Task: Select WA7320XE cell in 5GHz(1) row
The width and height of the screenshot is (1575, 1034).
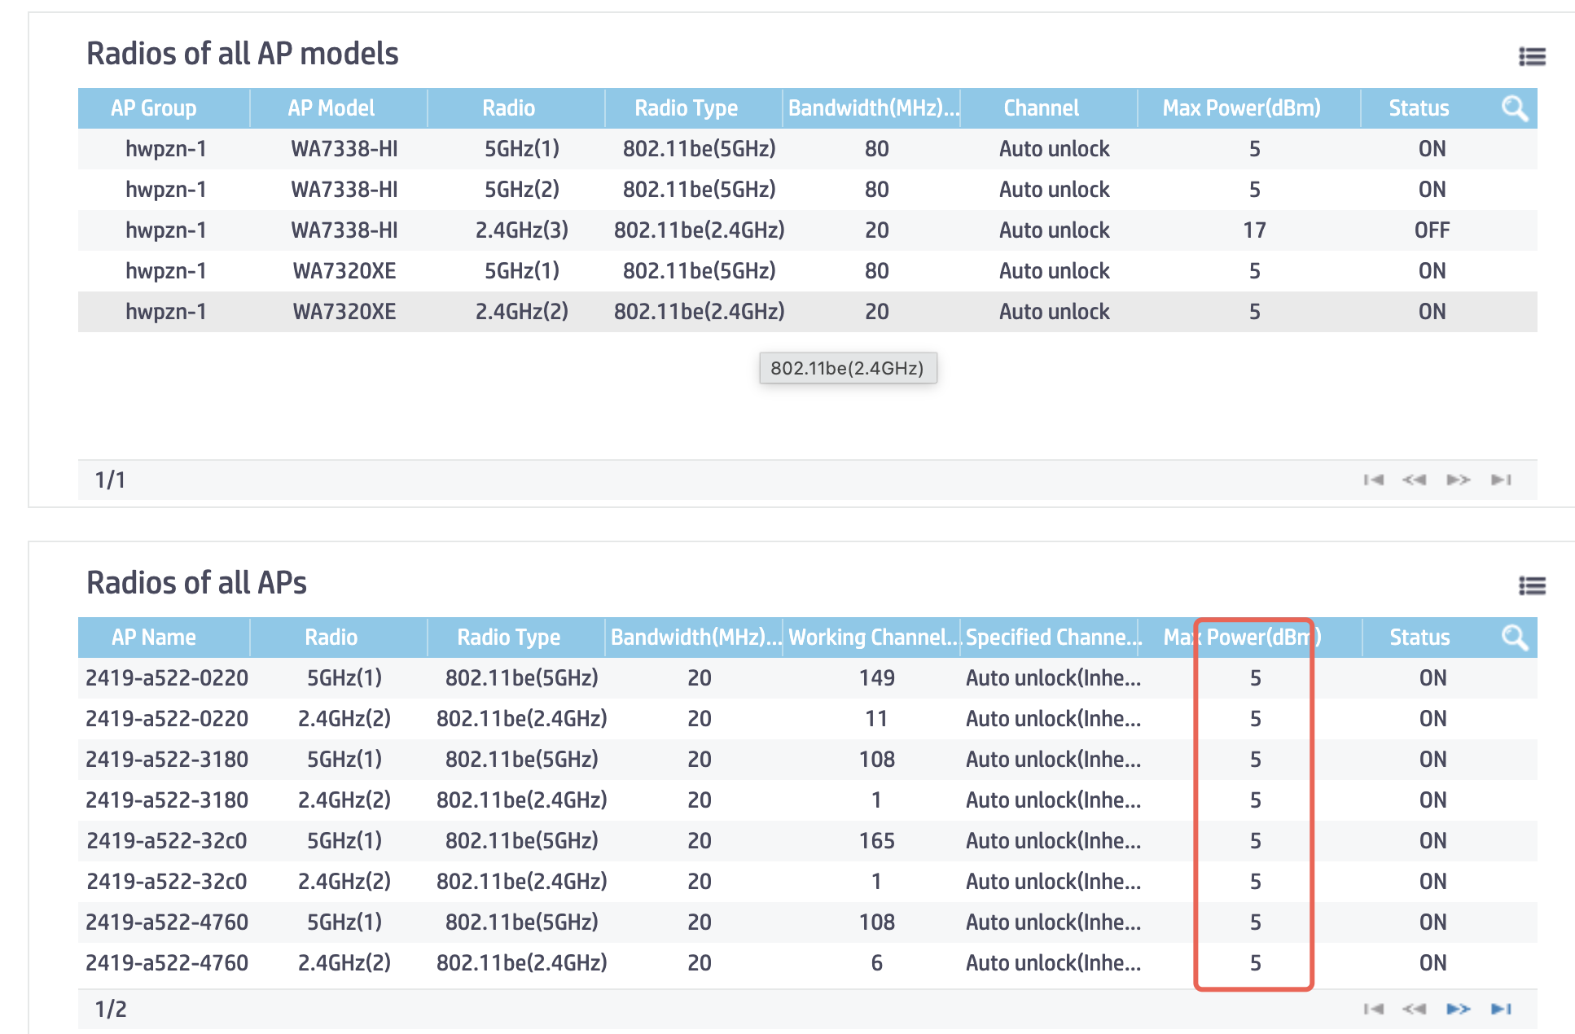Action: (x=344, y=271)
